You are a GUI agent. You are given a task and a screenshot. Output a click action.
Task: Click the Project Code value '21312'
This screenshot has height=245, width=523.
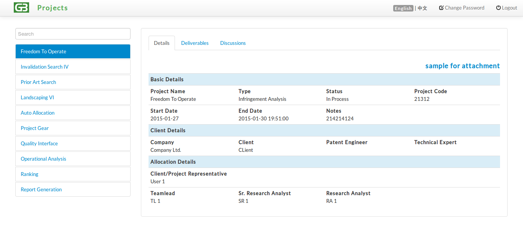click(x=422, y=99)
